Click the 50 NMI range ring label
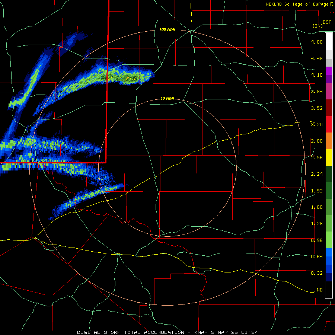This screenshot has width=335, height=335. pos(167,99)
